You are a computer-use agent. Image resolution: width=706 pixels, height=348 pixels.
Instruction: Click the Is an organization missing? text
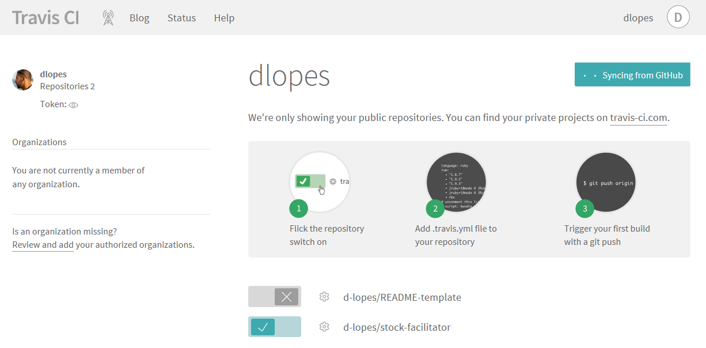tap(64, 232)
